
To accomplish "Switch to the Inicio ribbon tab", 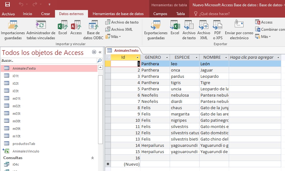I will click(27, 14).
